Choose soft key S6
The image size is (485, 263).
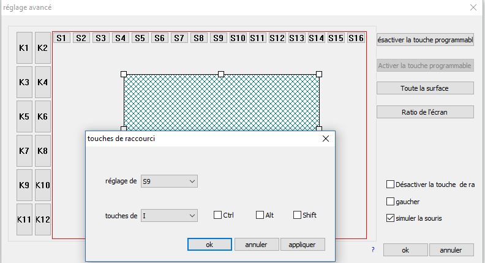pyautogui.click(x=160, y=38)
